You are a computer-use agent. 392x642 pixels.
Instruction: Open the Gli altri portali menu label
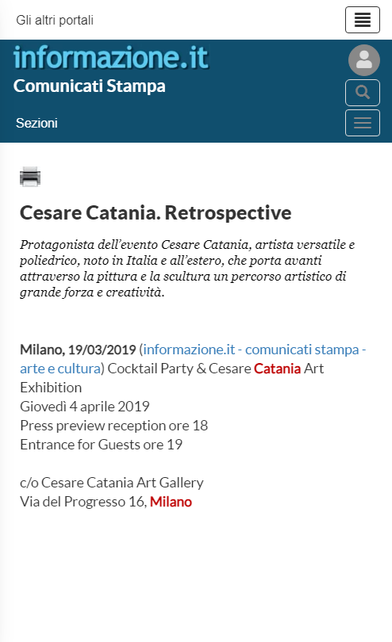55,20
